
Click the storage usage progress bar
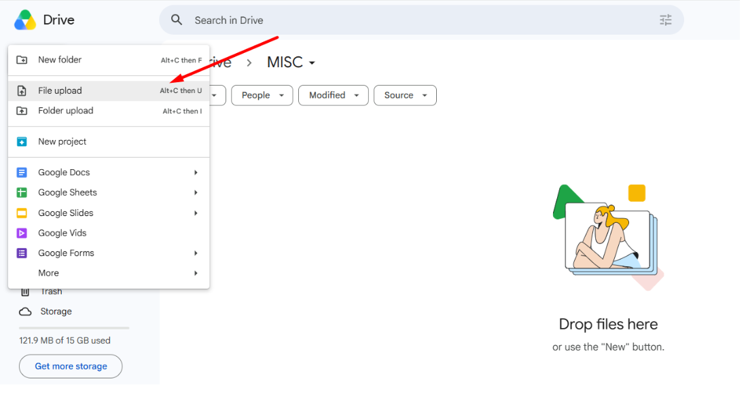click(x=74, y=328)
